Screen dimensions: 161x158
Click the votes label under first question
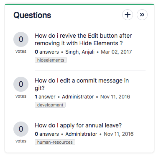pyautogui.click(x=21, y=51)
